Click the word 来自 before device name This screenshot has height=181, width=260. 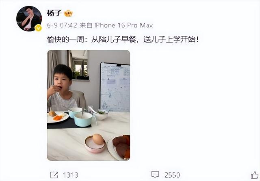point(86,25)
